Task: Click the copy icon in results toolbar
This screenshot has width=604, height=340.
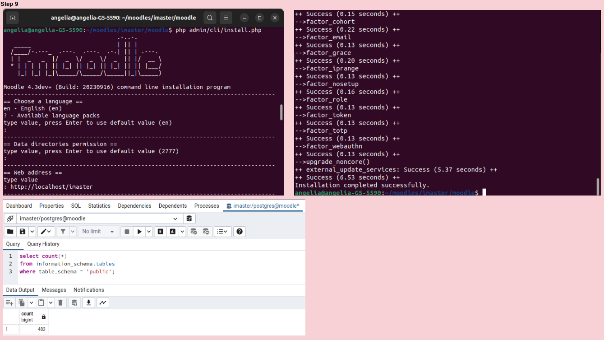Action: tap(22, 303)
